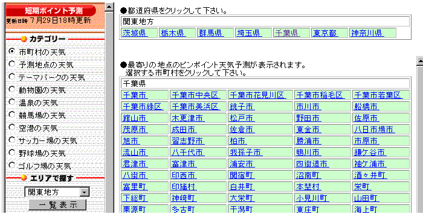Viewport: 423px width, 217px height.
Task: Select 館山市 link
Action: (x=135, y=118)
